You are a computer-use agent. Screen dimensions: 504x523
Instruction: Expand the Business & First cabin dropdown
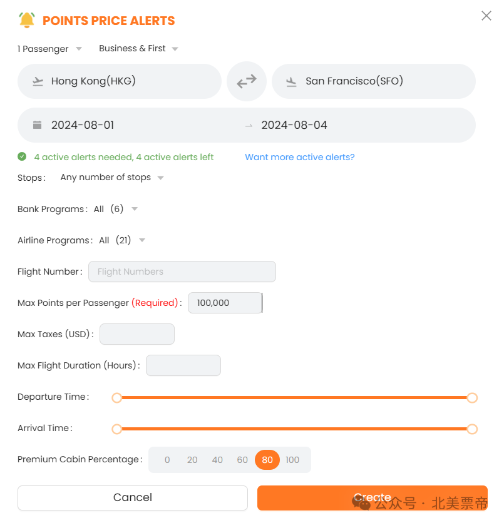(x=138, y=48)
